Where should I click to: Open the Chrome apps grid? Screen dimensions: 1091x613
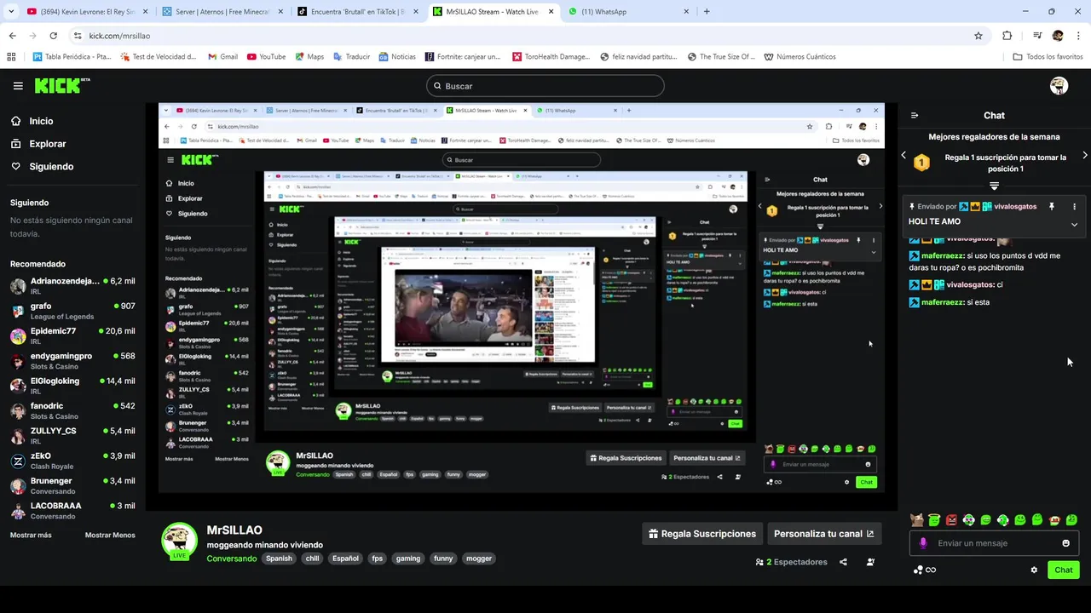point(11,57)
